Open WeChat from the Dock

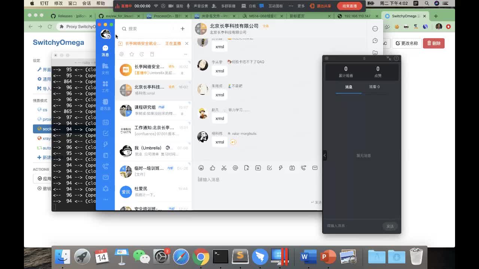(141, 257)
